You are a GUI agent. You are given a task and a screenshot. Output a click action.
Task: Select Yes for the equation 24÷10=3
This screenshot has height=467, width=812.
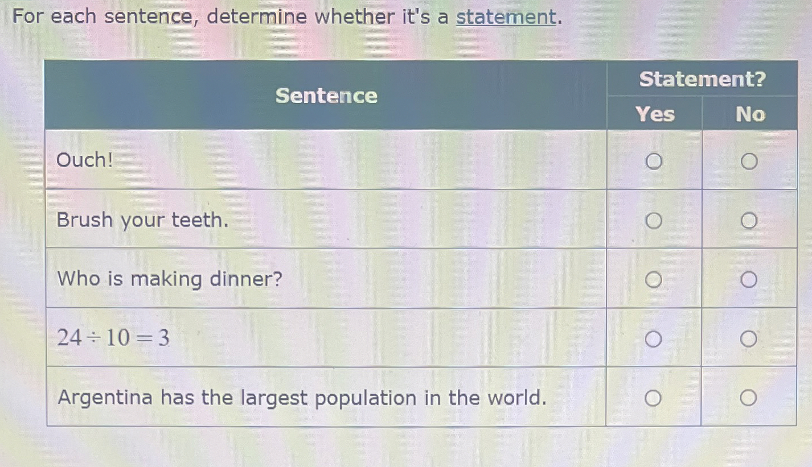654,339
